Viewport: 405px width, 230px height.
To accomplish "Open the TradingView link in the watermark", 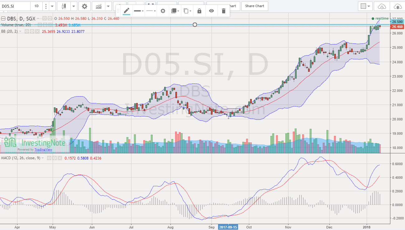I will tap(43, 149).
